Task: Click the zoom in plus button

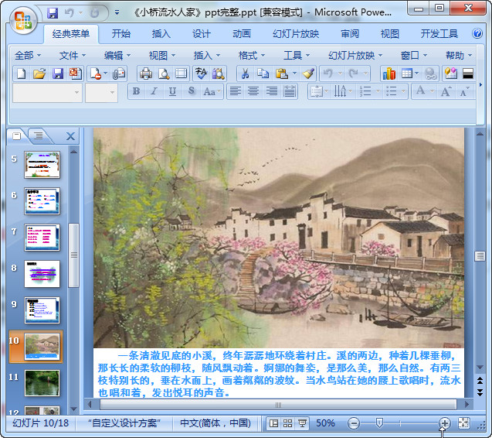Action: tap(444, 423)
